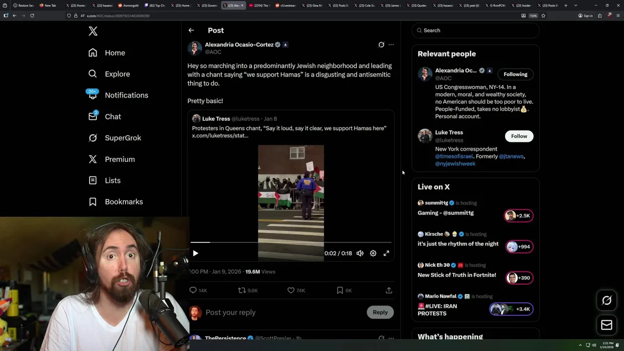
Task: Click the taskbar volume icon
Action: click(594, 345)
